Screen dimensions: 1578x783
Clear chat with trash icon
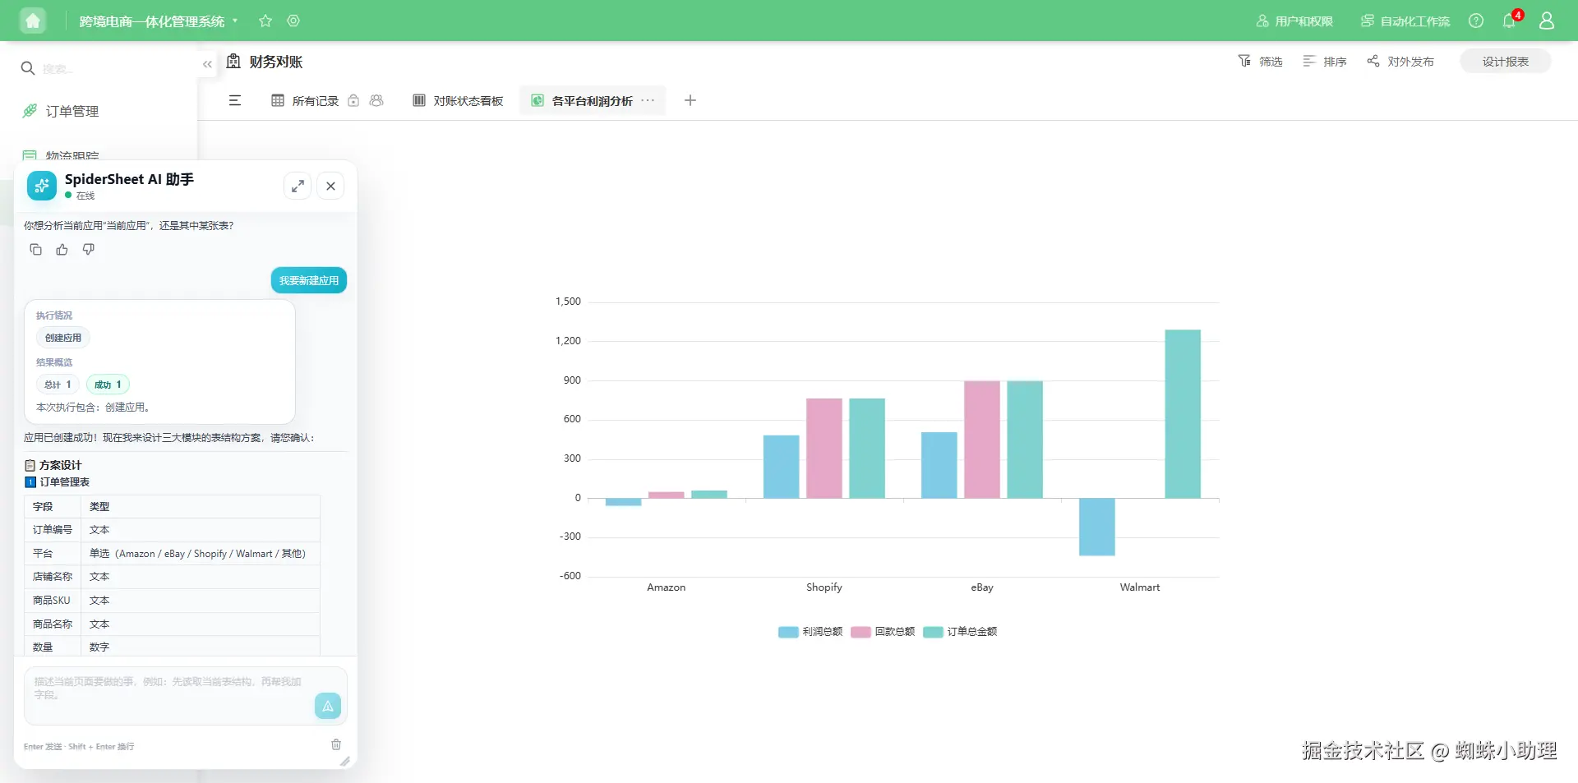(x=336, y=744)
